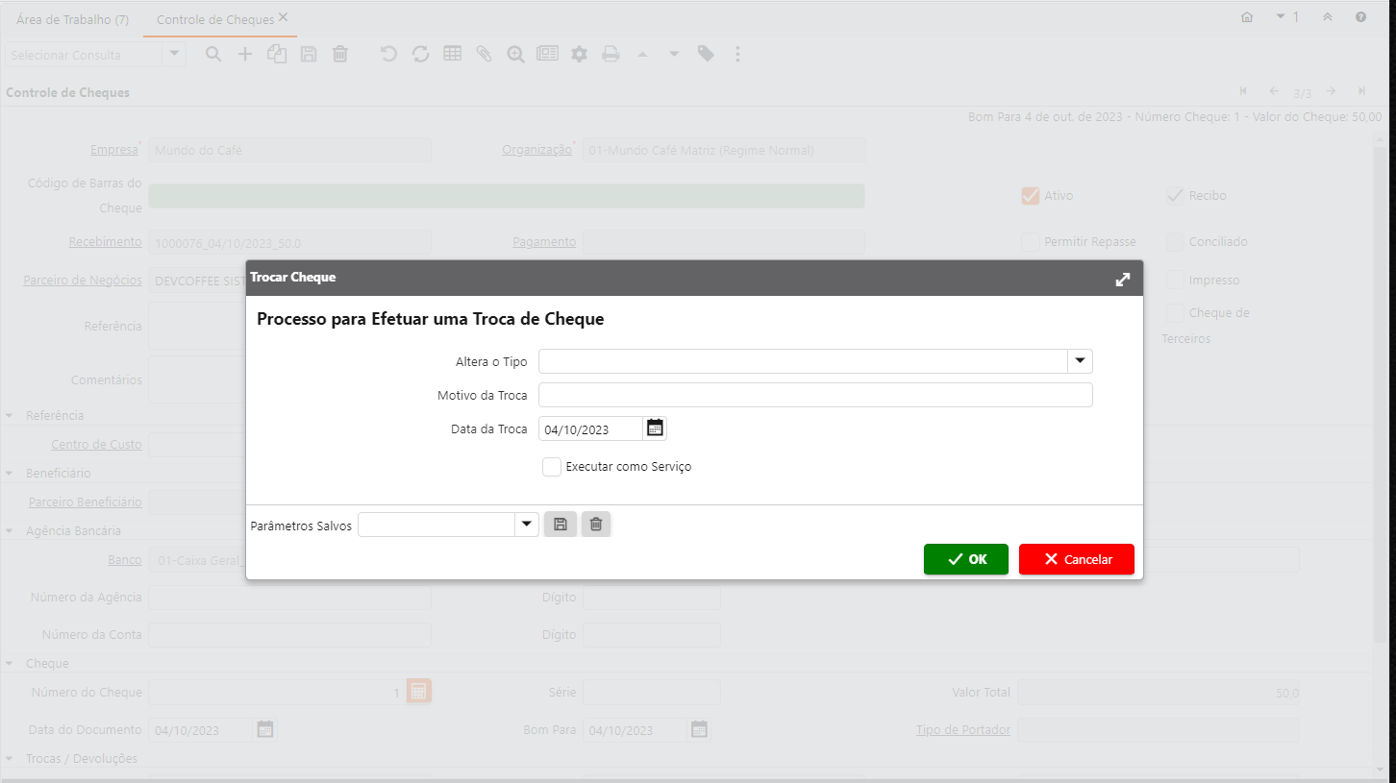The image size is (1396, 783).
Task: Open the Selecionar Consulta dropdown arrow
Action: pyautogui.click(x=174, y=55)
